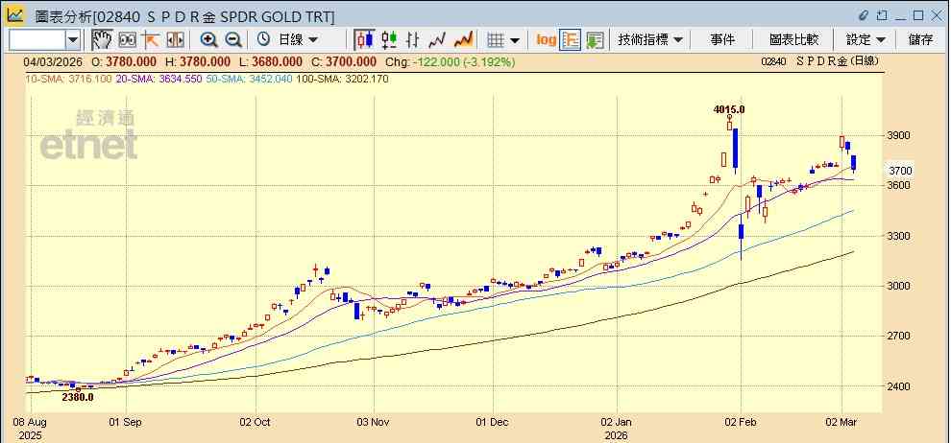The height and width of the screenshot is (443, 951).
Task: Click the 儲存 button
Action: [920, 40]
